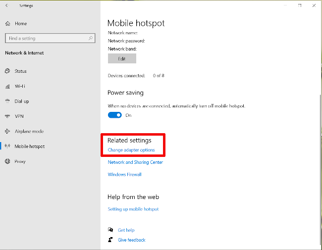
Task: Click the Proxy globe icon
Action: (x=7, y=161)
